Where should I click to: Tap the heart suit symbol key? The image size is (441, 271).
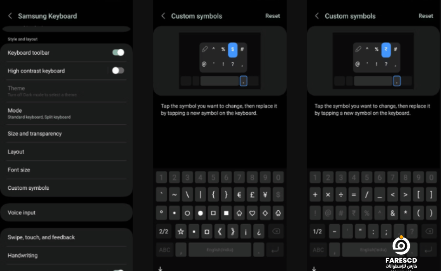point(252,213)
